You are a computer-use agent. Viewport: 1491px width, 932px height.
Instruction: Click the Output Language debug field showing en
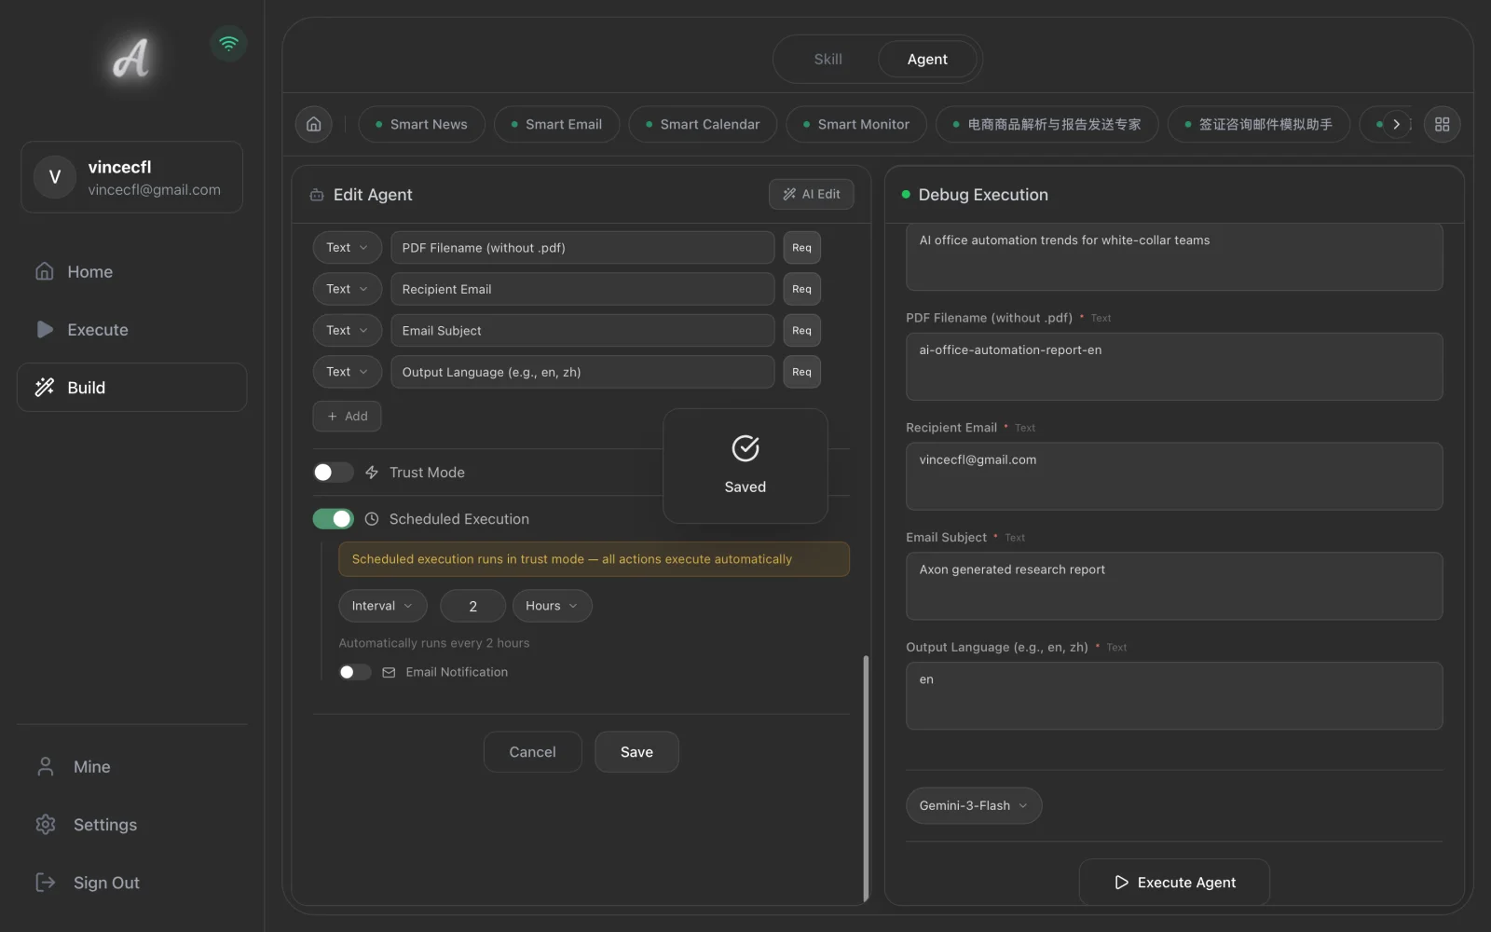coord(1174,696)
